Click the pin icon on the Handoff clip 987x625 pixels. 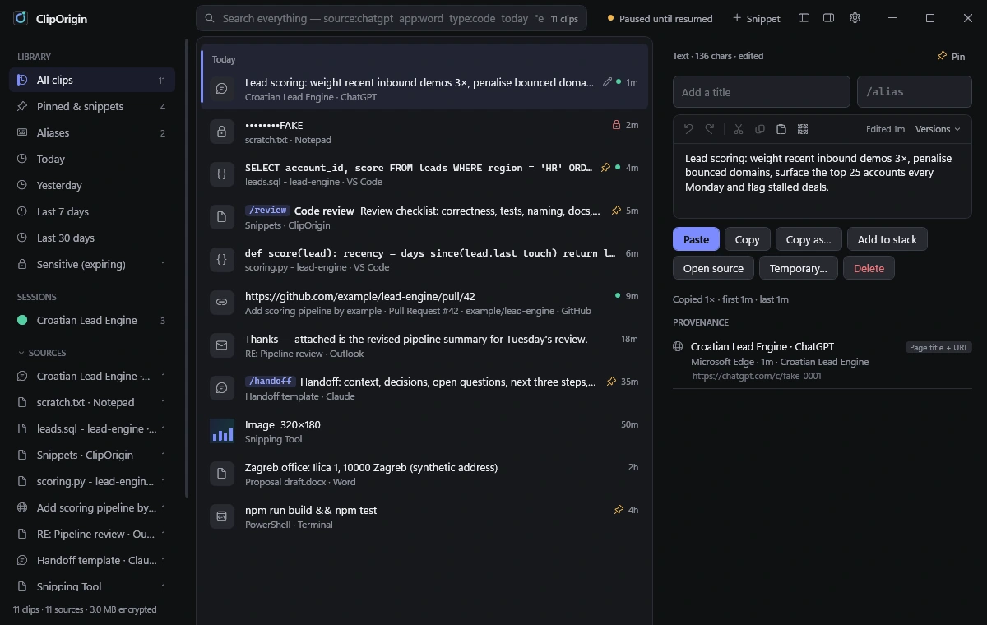coord(611,382)
